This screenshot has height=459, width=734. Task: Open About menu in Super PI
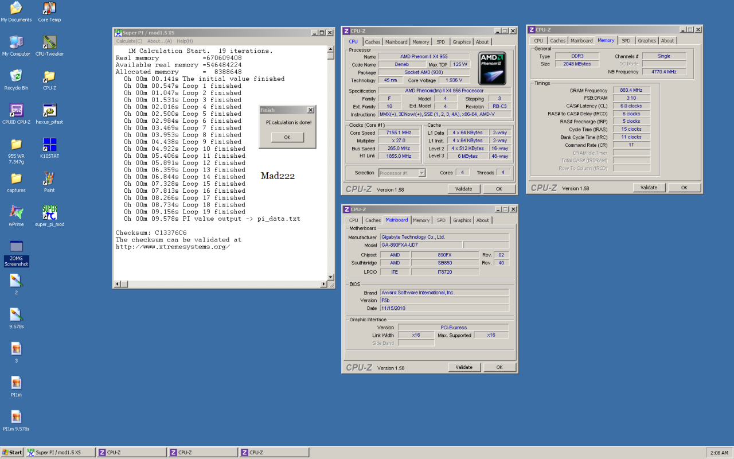[x=159, y=41]
